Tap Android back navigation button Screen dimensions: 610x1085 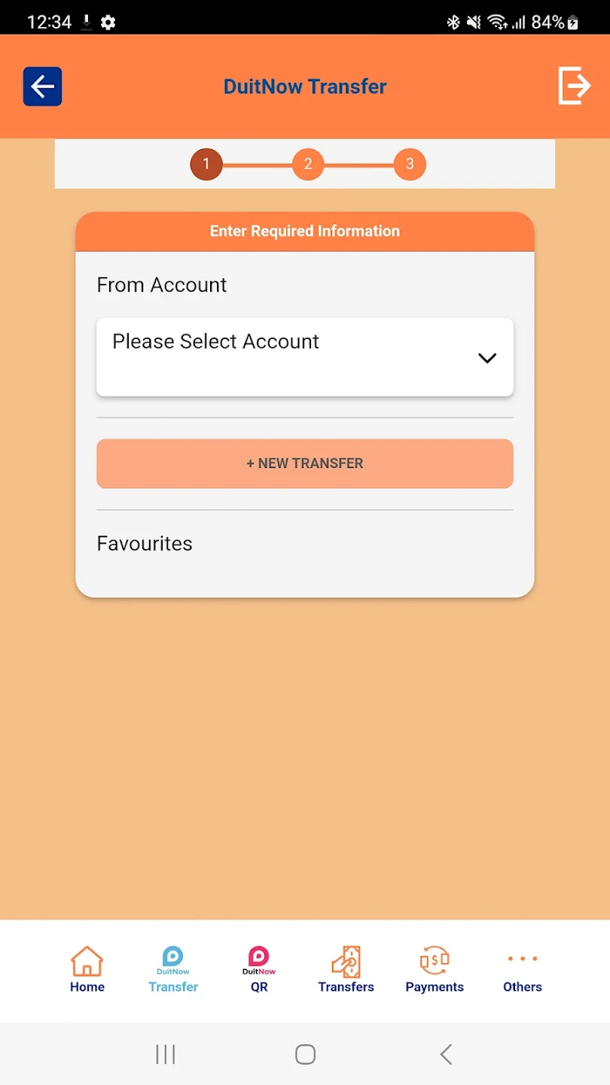(x=446, y=1054)
